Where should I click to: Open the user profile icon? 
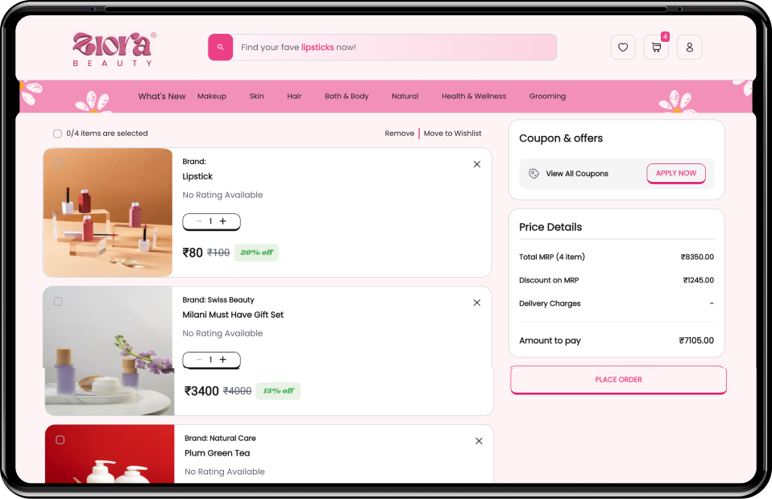pyautogui.click(x=689, y=47)
